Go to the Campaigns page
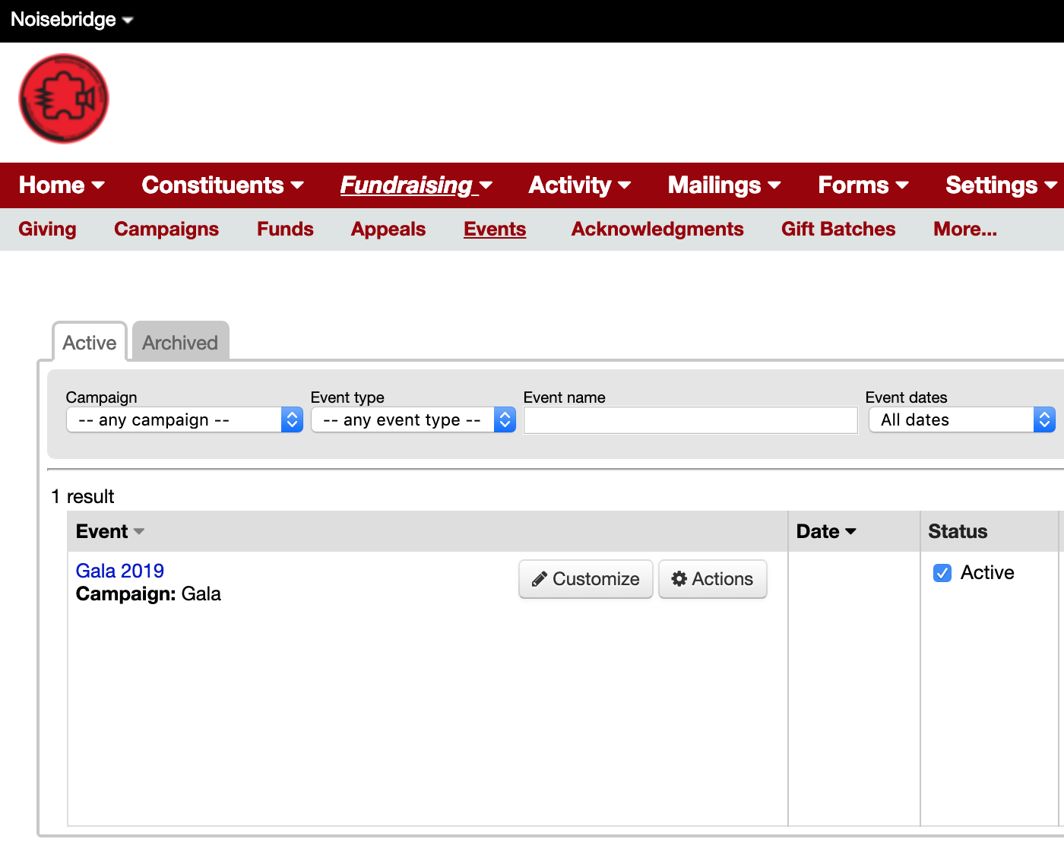The height and width of the screenshot is (842, 1064). (x=166, y=229)
